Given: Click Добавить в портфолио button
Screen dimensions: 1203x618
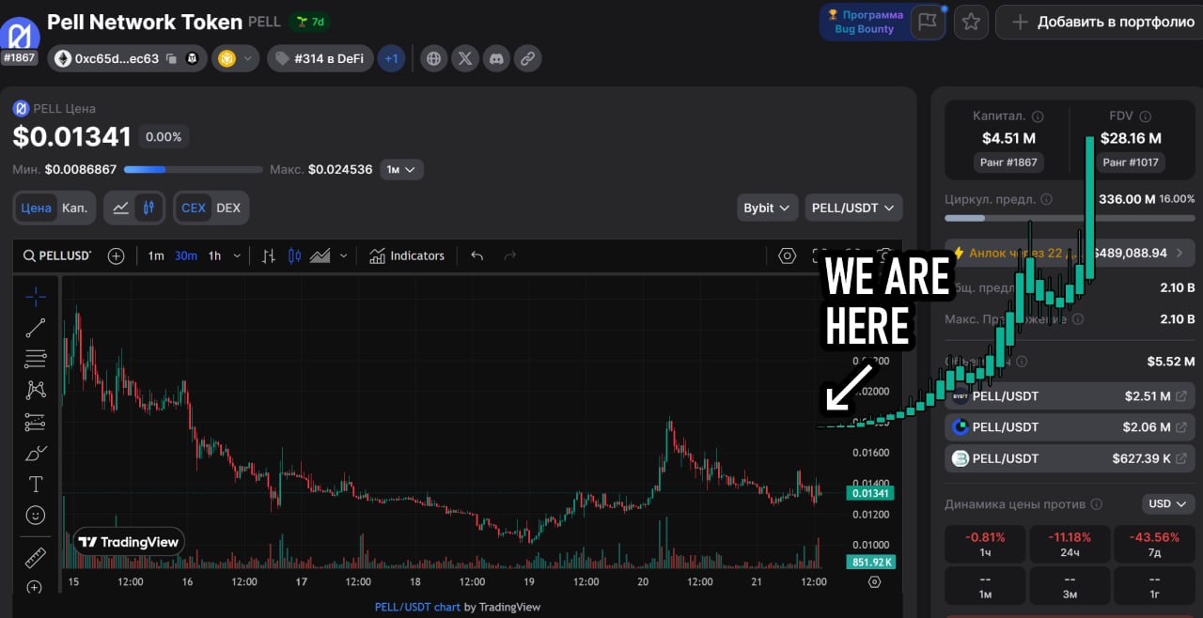Looking at the screenshot, I should click(1099, 22).
